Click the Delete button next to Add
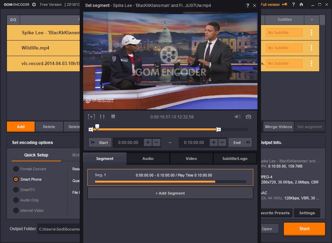This screenshot has width=332, height=243. (x=49, y=127)
